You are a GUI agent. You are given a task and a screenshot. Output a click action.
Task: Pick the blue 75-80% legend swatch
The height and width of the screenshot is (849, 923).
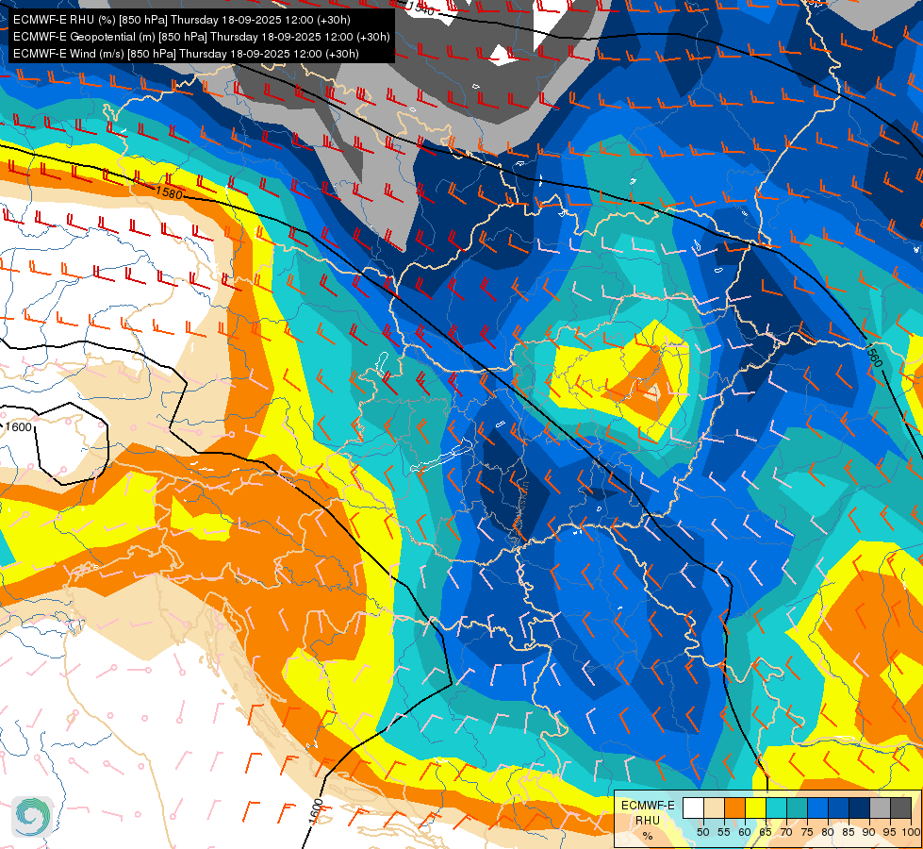tap(818, 807)
